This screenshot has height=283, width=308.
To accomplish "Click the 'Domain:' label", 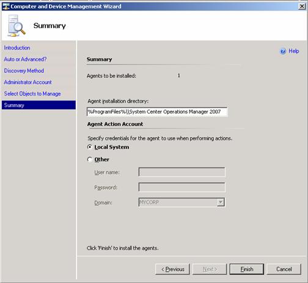I will 103,203.
